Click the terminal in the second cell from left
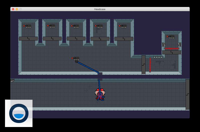Image resolution: width=200 pixels, height=132 pixels. pyautogui.click(x=51, y=26)
